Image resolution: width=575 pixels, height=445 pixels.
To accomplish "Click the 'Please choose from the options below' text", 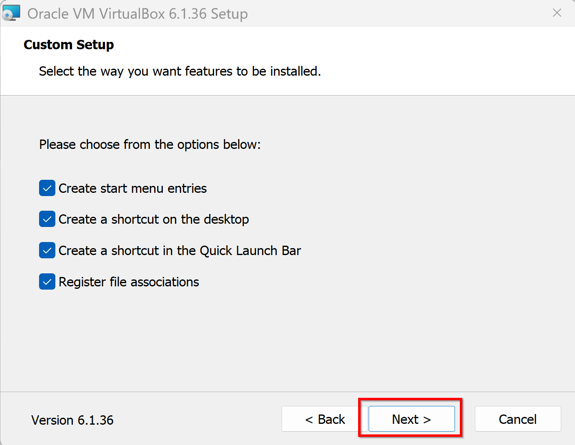I will (x=150, y=144).
